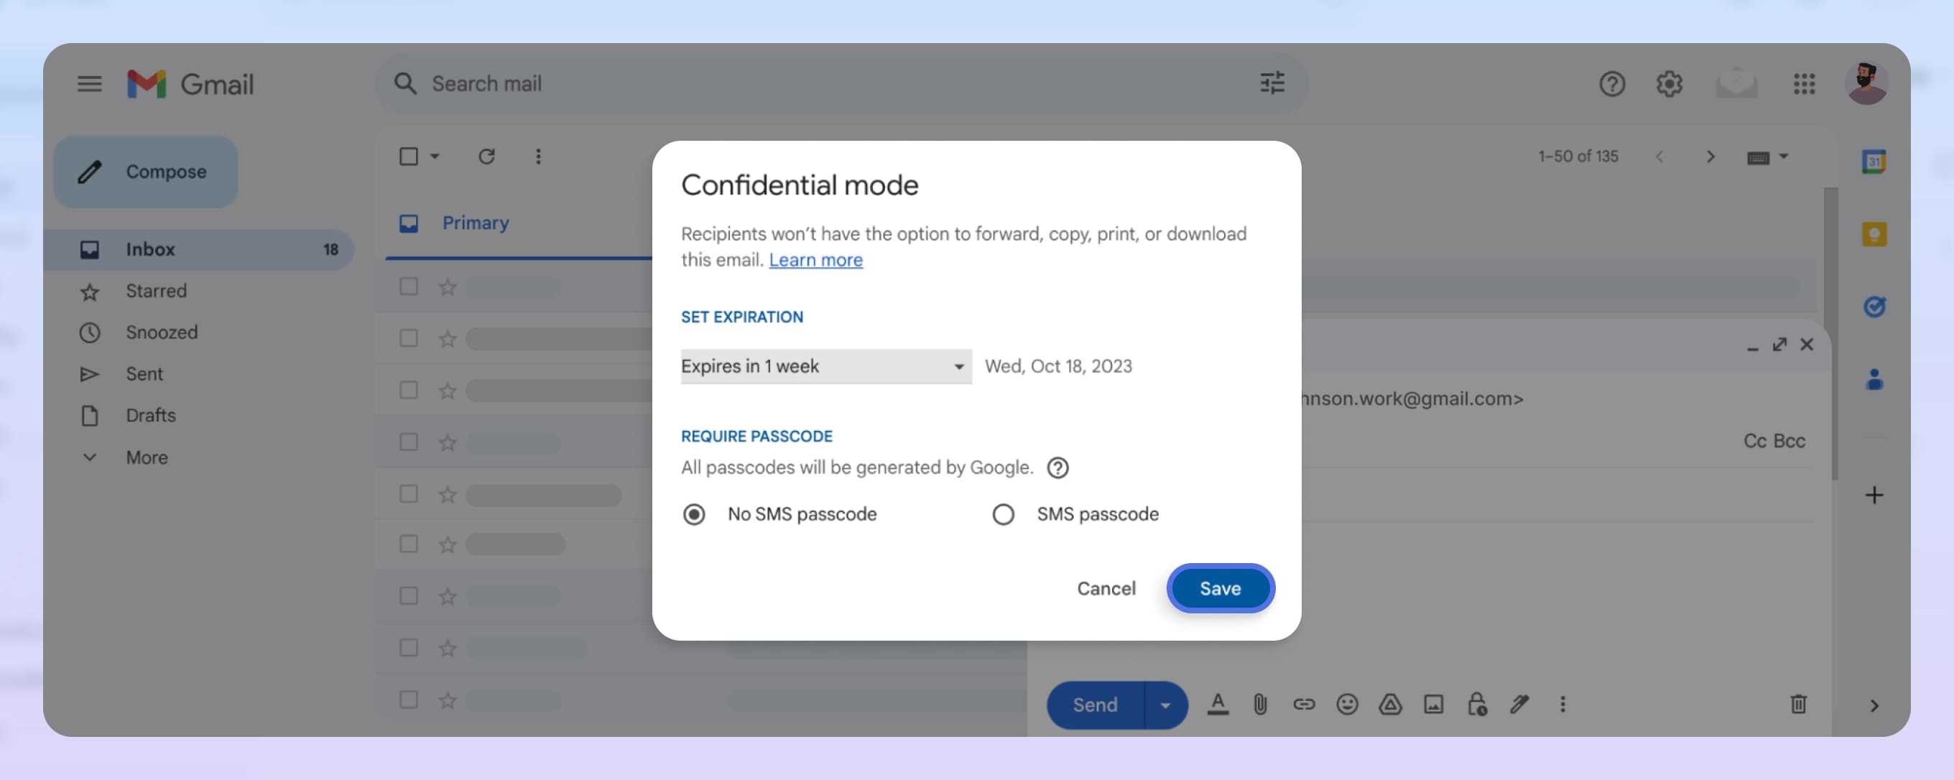This screenshot has width=1954, height=780.
Task: Save the confidential mode settings
Action: pos(1220,588)
